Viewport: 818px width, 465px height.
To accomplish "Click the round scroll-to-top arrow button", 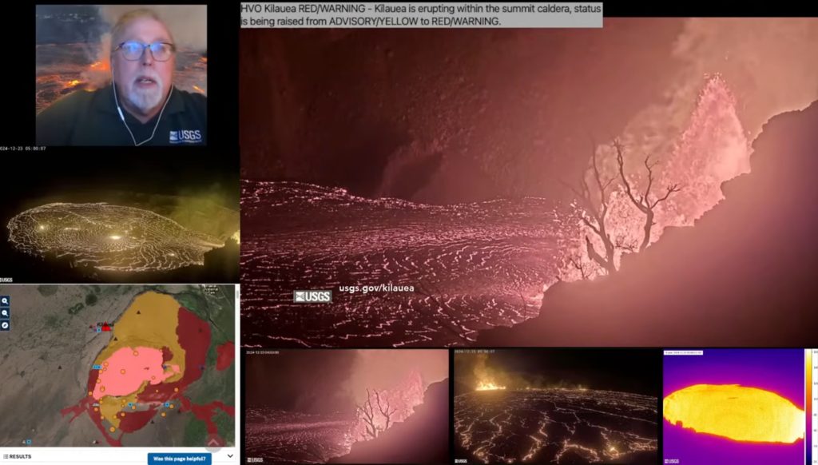I will pyautogui.click(x=212, y=443).
